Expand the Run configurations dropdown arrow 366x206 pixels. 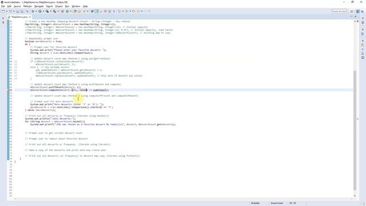[43, 11]
